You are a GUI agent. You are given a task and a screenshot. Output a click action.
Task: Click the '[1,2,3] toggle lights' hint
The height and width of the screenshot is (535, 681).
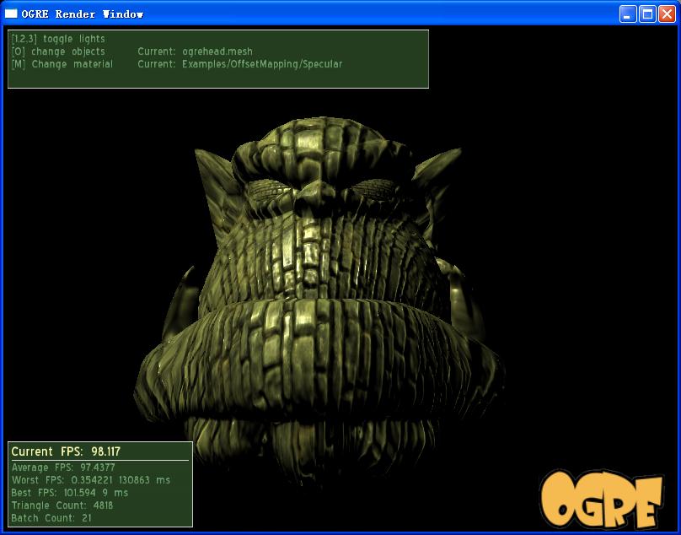tap(58, 39)
